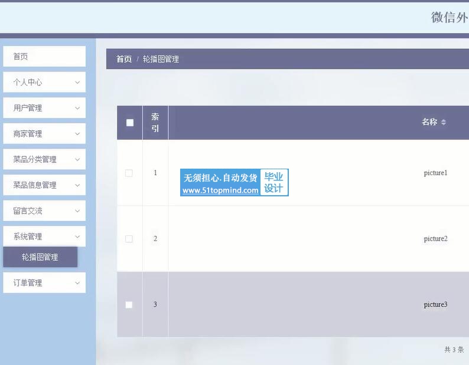
Task: Expand the 个人中心 chevron arrow
Action: [x=77, y=82]
